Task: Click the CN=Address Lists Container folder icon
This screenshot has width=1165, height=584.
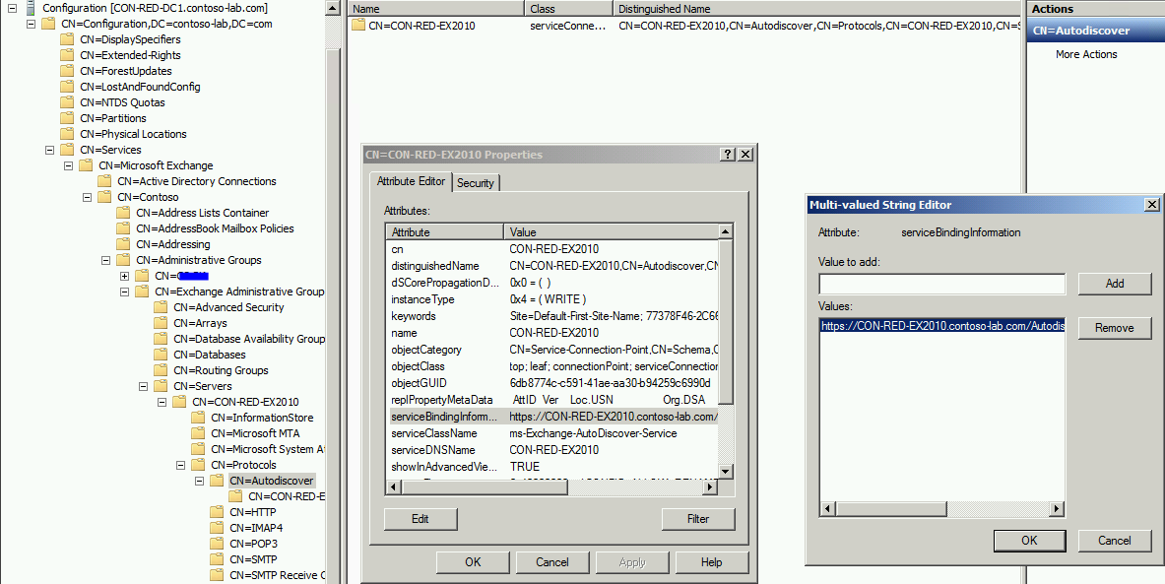Action: pos(123,213)
